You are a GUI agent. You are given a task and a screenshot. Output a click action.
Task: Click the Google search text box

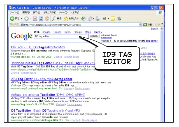pyautogui.click(x=61, y=36)
